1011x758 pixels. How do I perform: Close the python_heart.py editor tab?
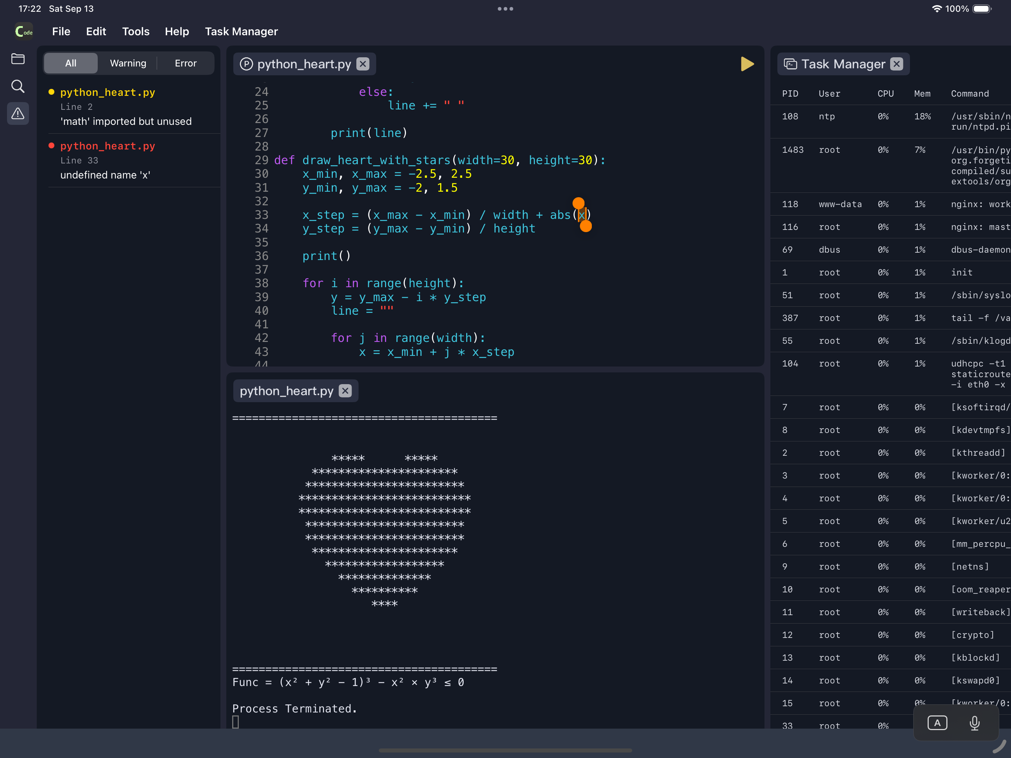[363, 64]
